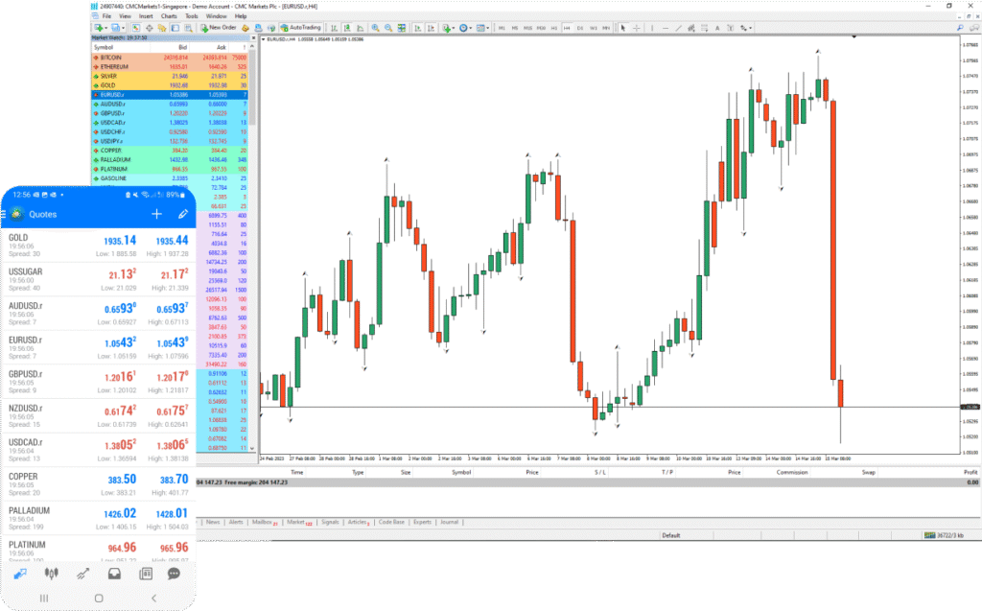Select the MN timeframe
This screenshot has width=982, height=611.
pos(606,28)
